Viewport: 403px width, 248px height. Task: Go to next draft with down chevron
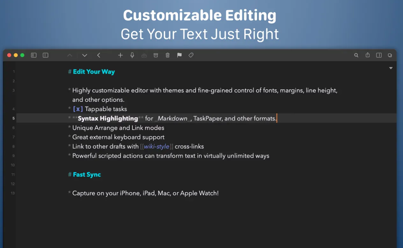pyautogui.click(x=85, y=55)
